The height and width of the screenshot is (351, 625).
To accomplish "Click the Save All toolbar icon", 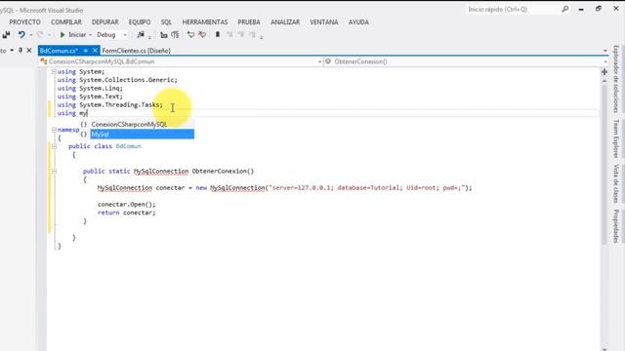I will [x=6, y=35].
